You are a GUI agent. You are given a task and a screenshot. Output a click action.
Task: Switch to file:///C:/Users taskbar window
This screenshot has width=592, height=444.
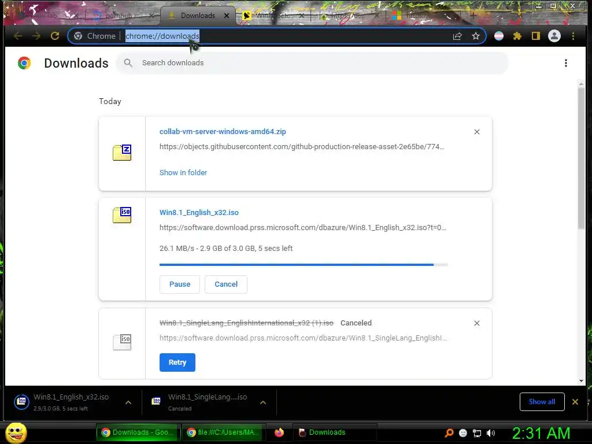click(x=224, y=432)
